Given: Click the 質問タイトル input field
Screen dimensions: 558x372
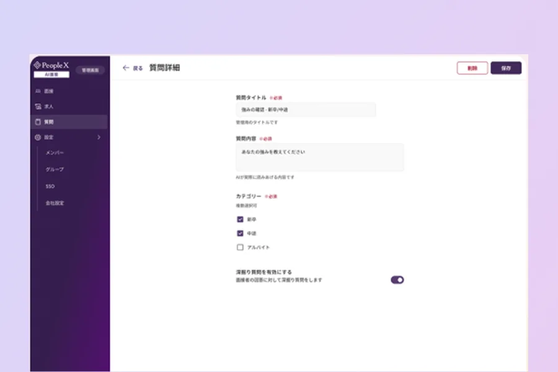Looking at the screenshot, I should (306, 110).
